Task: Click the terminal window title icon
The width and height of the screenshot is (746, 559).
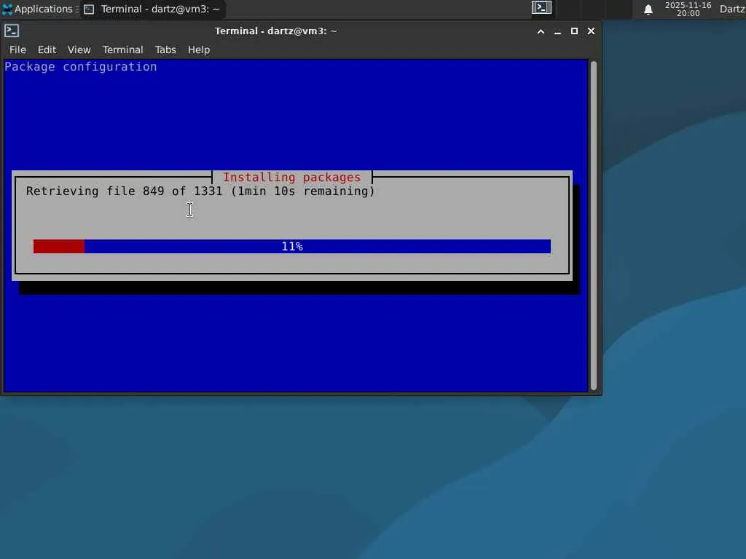Action: 12,31
